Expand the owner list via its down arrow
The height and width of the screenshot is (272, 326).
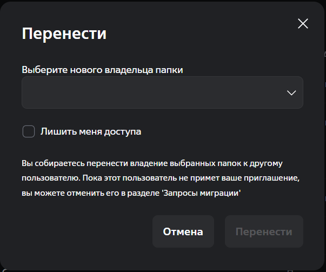(291, 92)
